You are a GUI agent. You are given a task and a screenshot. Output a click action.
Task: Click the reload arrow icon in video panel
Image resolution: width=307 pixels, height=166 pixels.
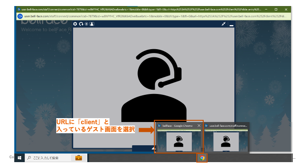pos(81,24)
